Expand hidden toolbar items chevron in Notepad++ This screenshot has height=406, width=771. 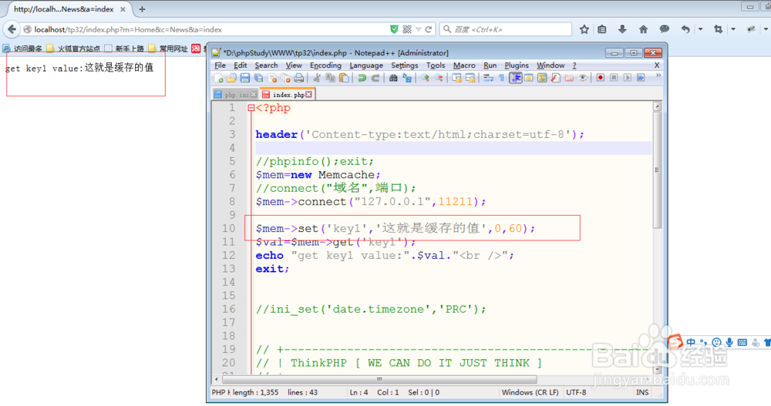(x=658, y=76)
